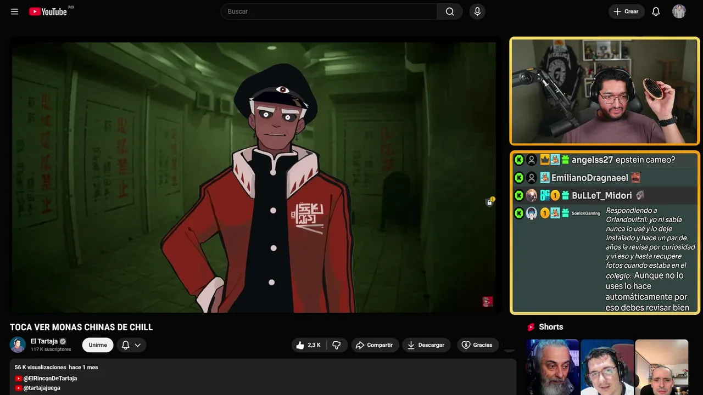Open the third Shorts thumbnail

[x=661, y=367]
